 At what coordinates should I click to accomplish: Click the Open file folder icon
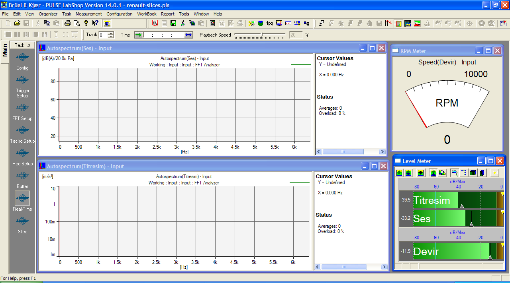[x=17, y=23]
